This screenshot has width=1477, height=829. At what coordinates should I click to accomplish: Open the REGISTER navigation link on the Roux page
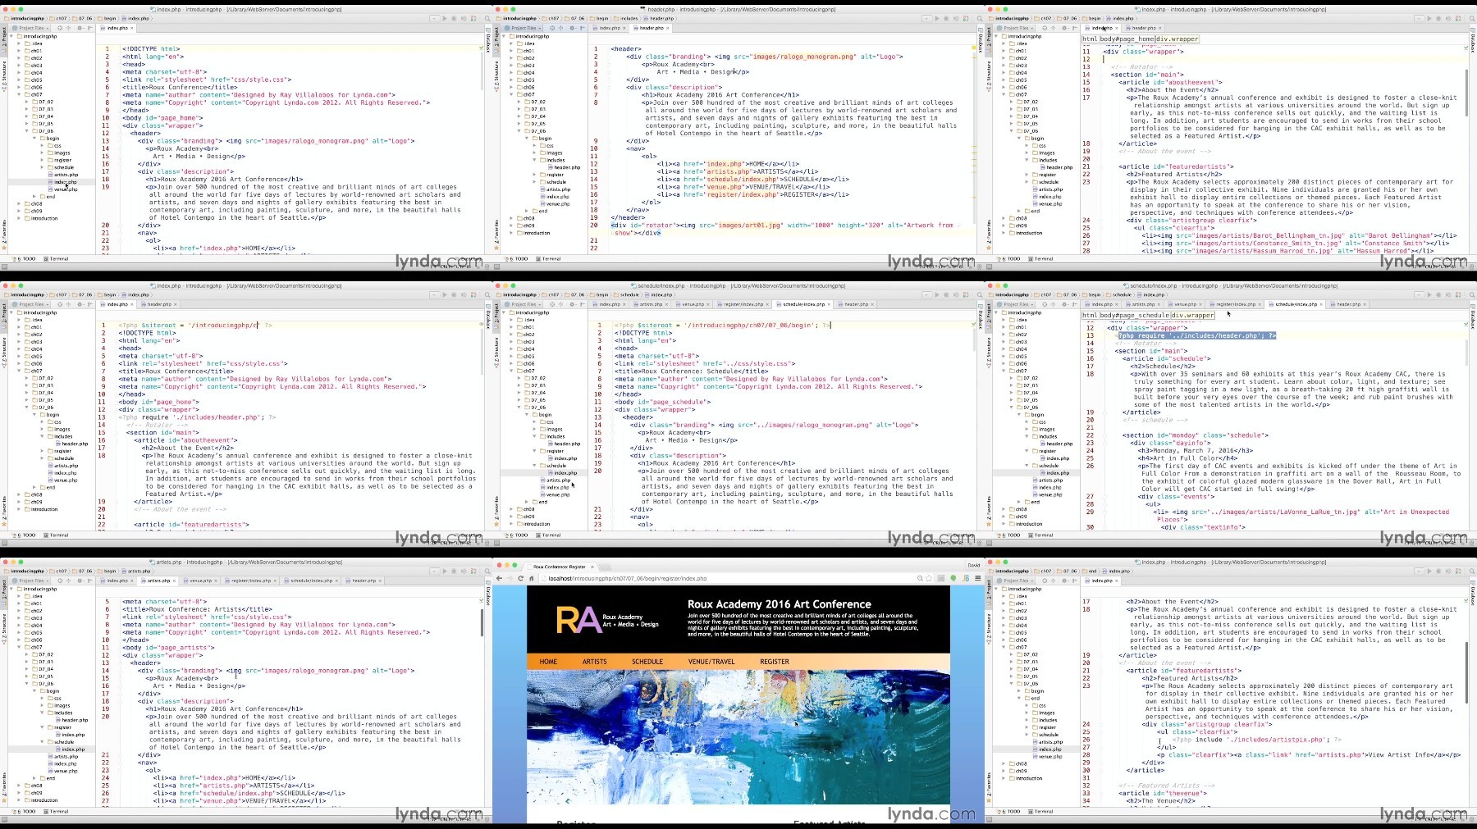[x=775, y=662]
